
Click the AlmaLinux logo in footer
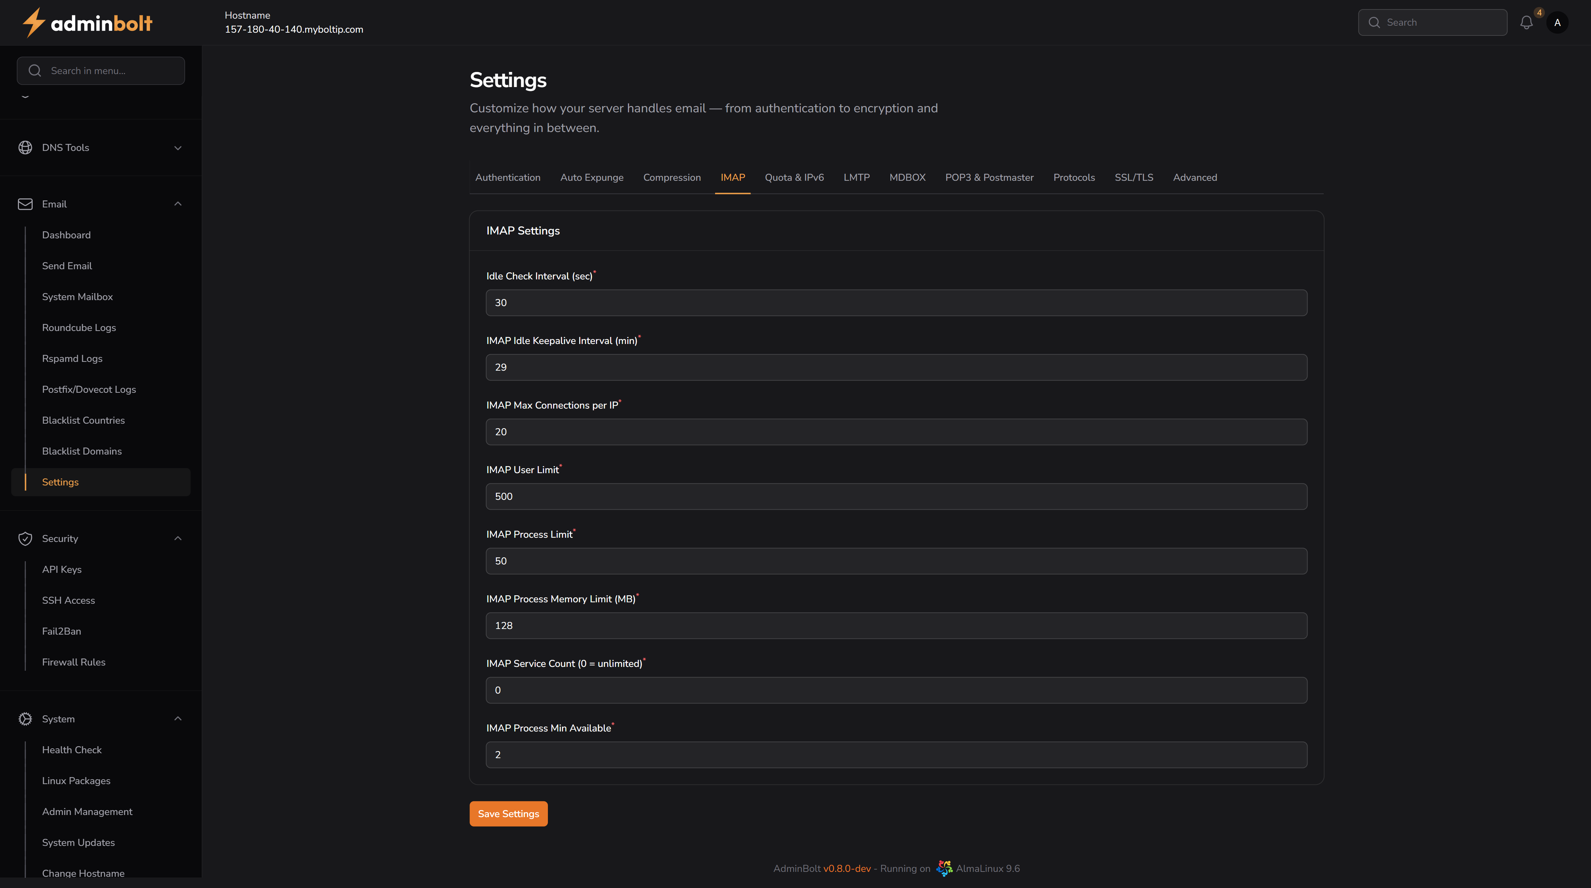pos(944,868)
